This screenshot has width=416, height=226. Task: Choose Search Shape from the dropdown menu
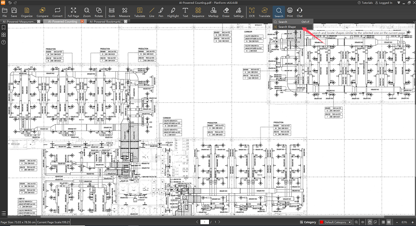click(x=287, y=27)
